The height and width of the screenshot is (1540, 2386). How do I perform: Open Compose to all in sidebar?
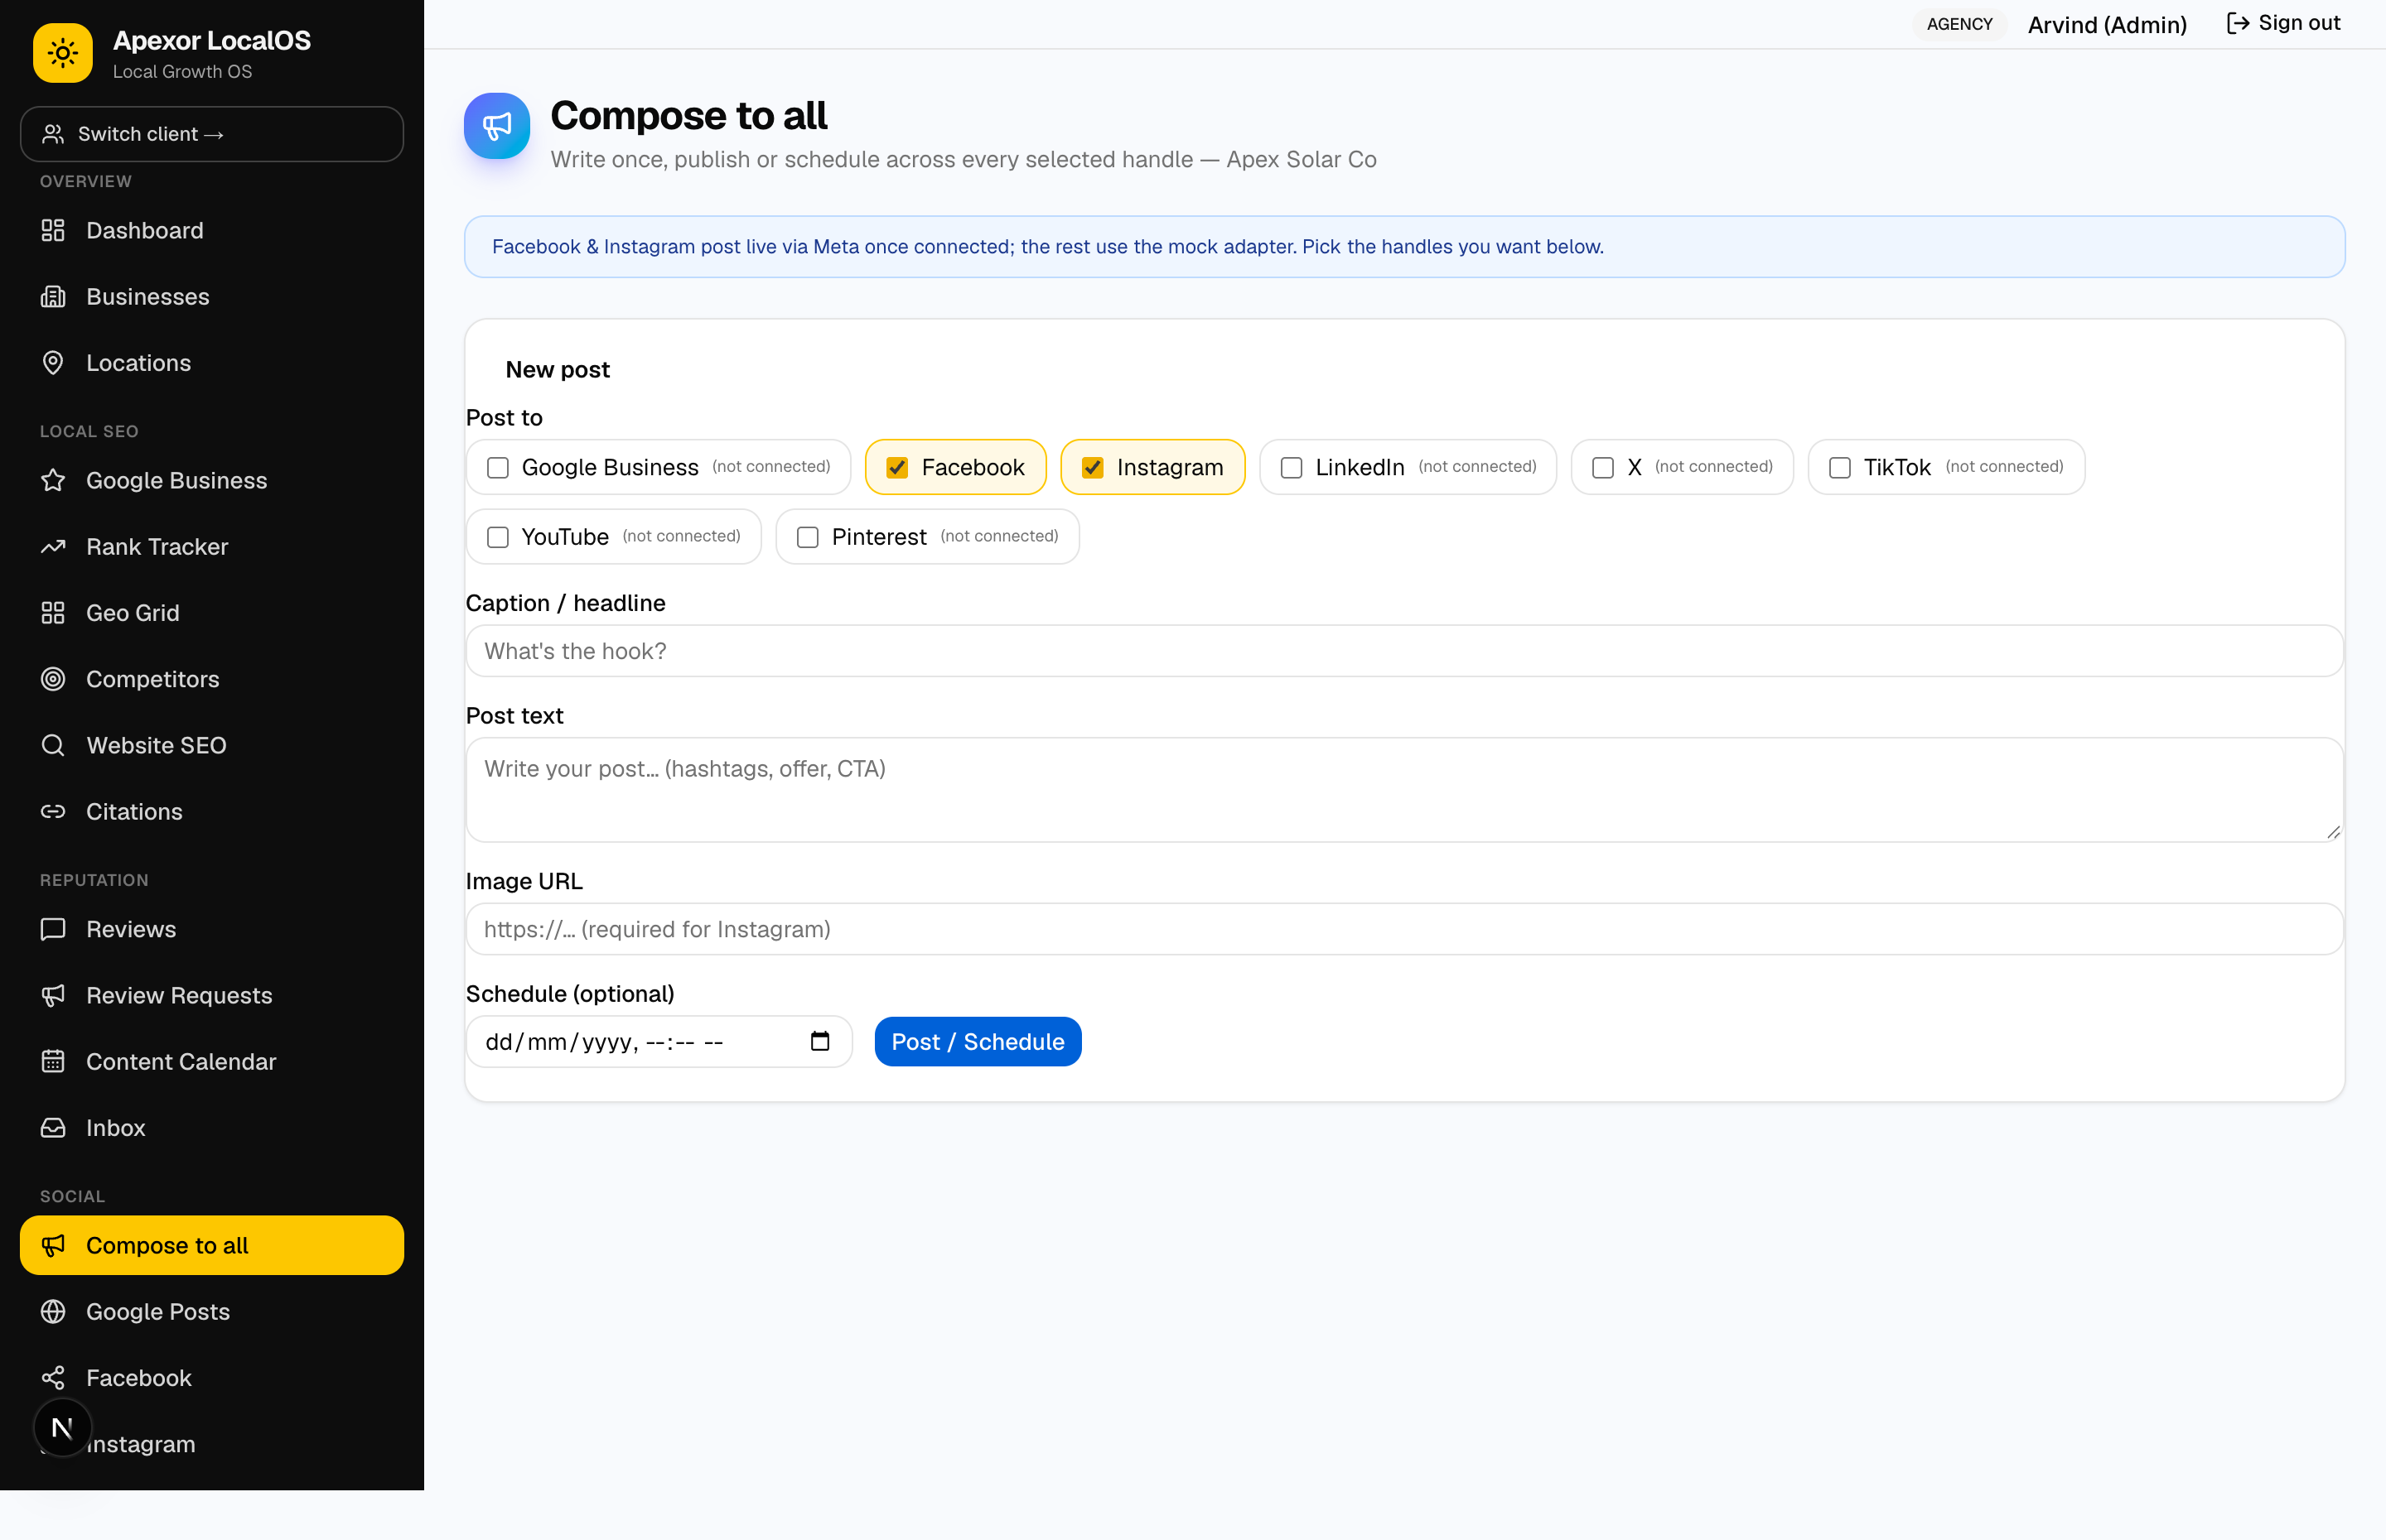212,1245
